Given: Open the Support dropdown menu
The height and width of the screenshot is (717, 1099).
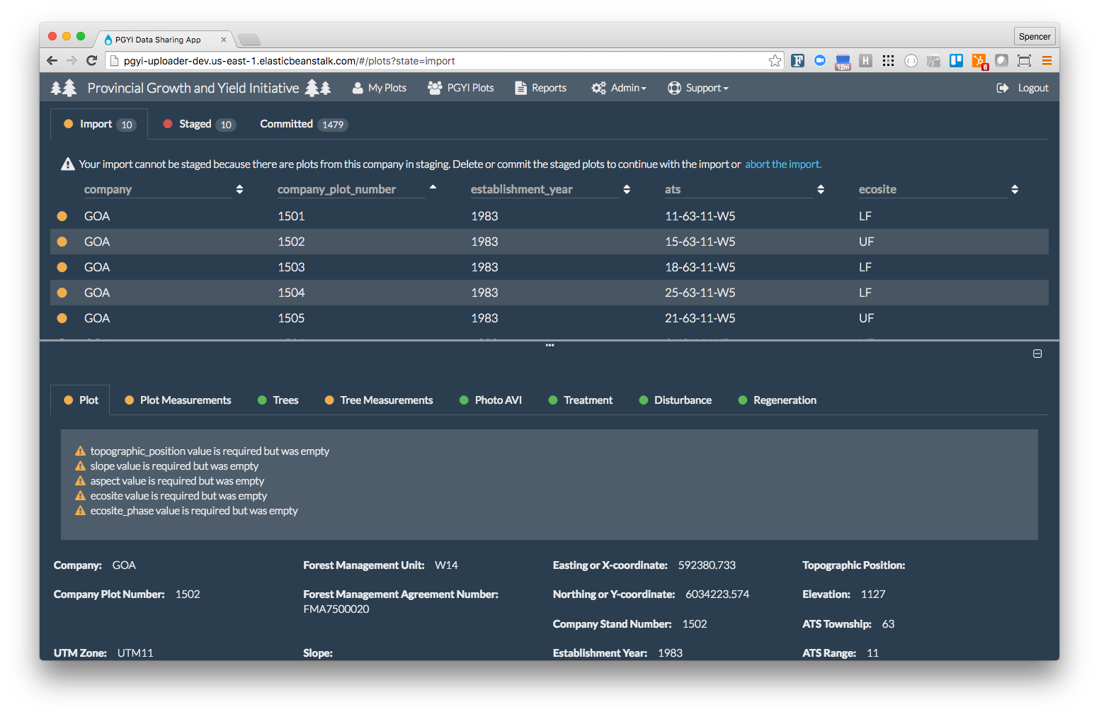Looking at the screenshot, I should coord(698,88).
